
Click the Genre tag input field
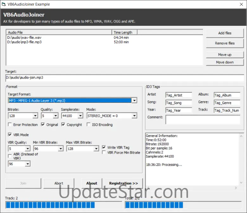[227, 103]
